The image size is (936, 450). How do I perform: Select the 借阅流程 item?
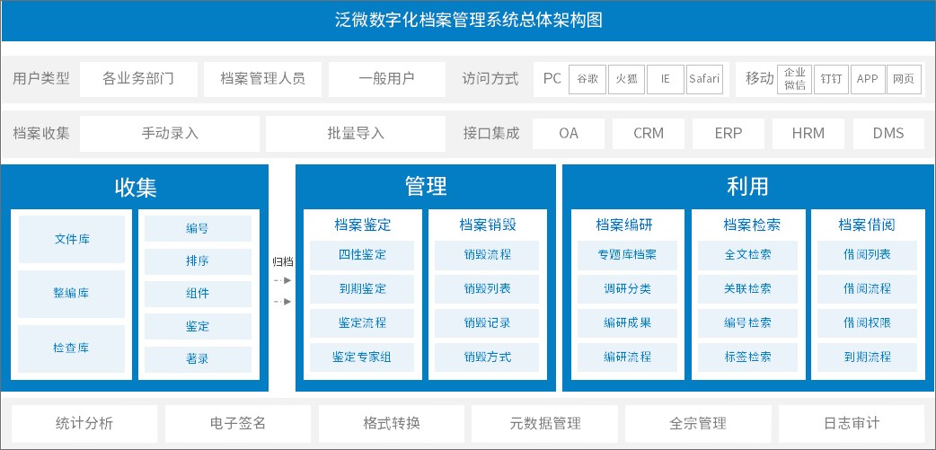point(868,289)
